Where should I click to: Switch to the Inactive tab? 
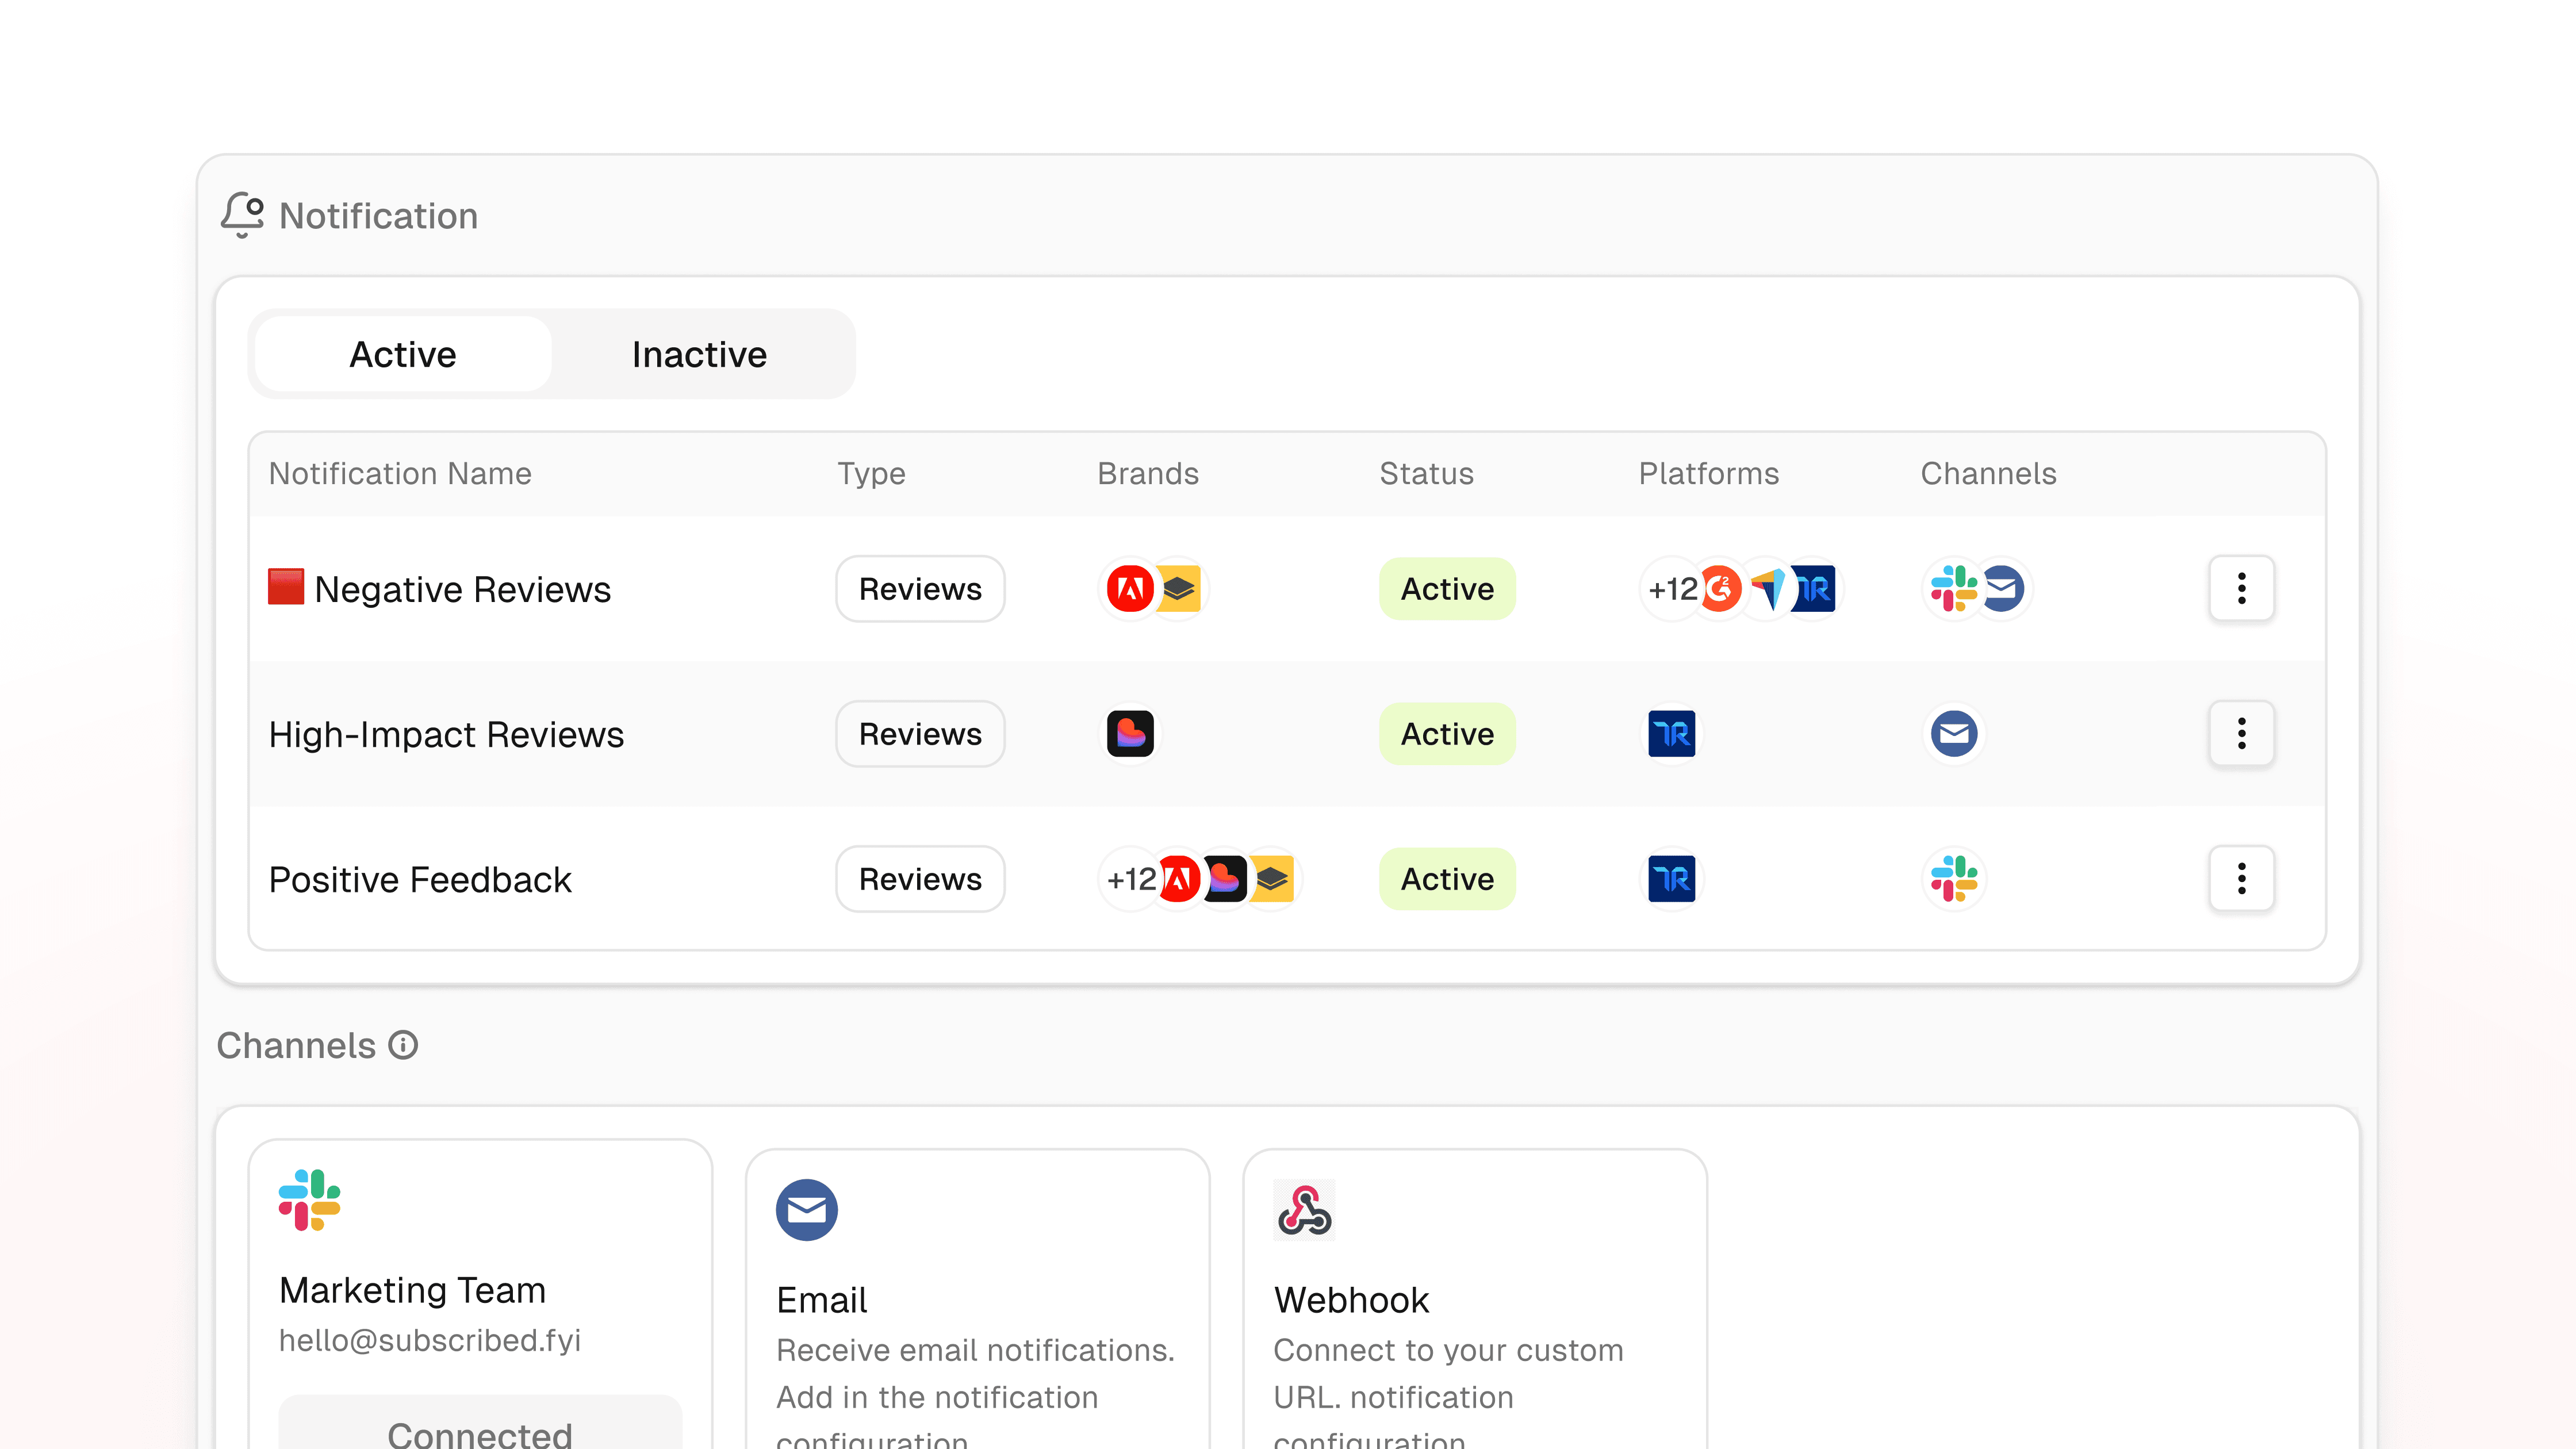pyautogui.click(x=699, y=354)
